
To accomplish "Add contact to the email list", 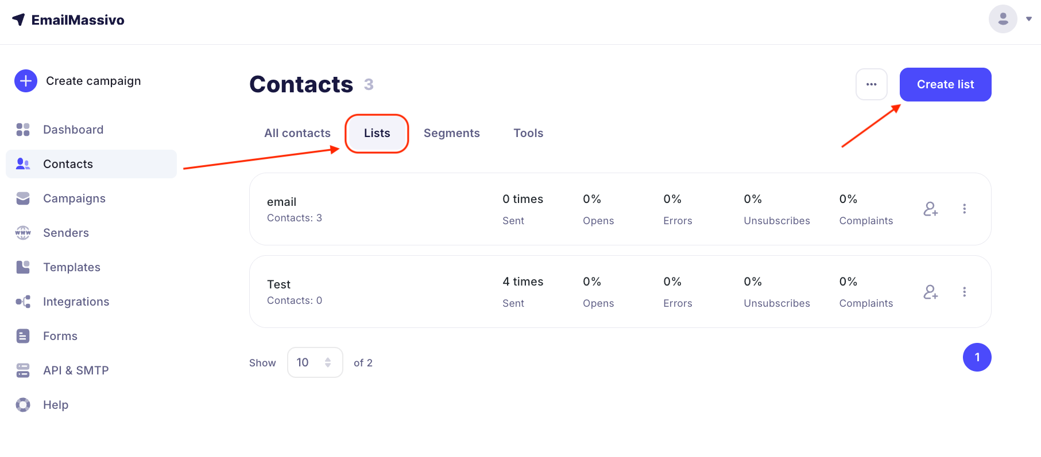I will [x=930, y=209].
